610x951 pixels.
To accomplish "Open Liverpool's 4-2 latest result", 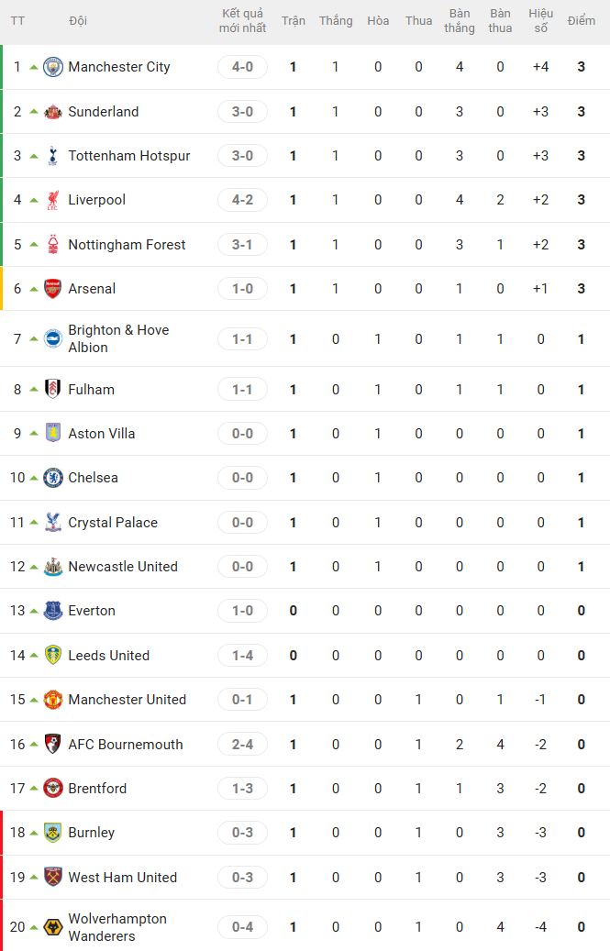I will [x=242, y=200].
